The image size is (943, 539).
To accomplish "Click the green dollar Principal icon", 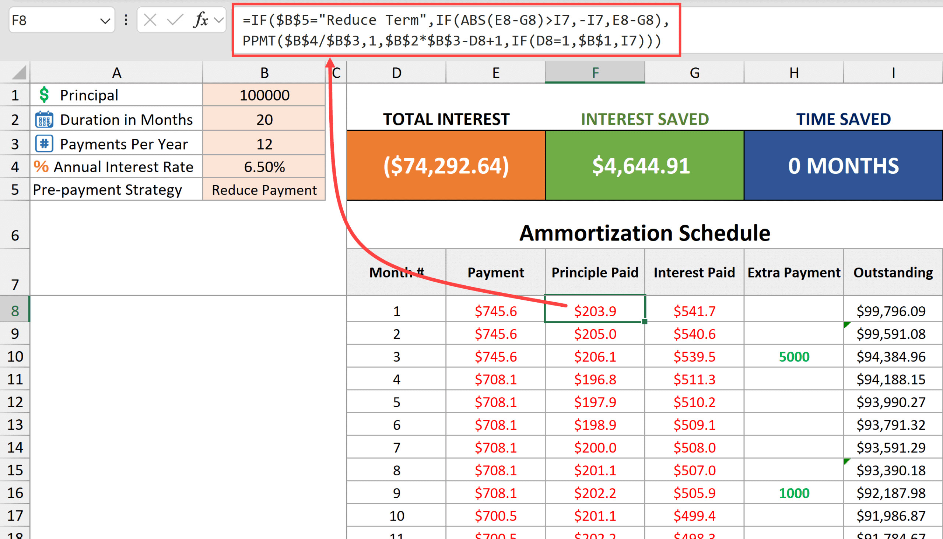I will 44,95.
